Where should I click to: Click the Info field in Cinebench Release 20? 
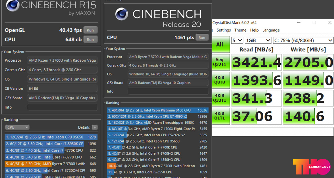point(168,91)
